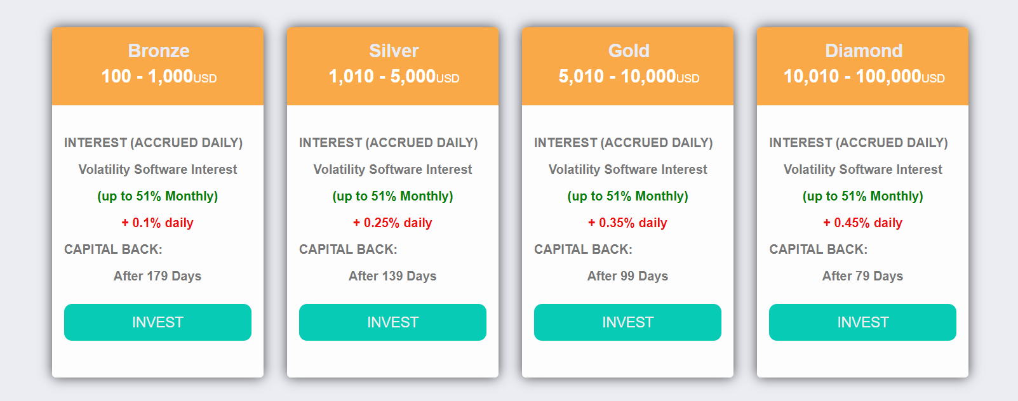Image resolution: width=1018 pixels, height=401 pixels.
Task: Select the Diamond plan header
Action: pos(862,66)
